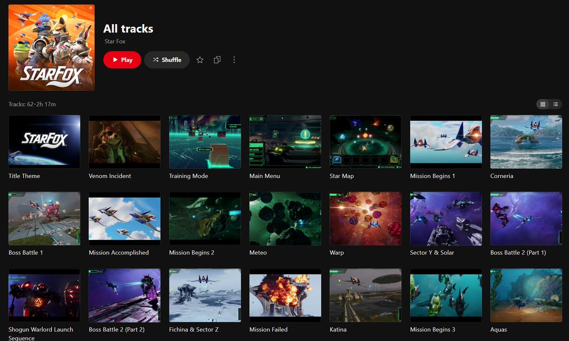The width and height of the screenshot is (569, 341).
Task: Click the 'Training Mode' track title
Action: click(x=188, y=176)
